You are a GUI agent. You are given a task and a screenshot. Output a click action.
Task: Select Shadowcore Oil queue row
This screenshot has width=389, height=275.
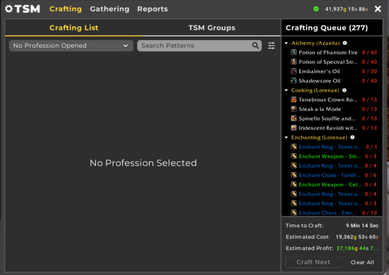pos(332,81)
